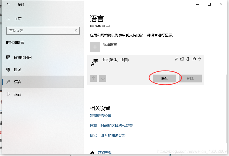Open 语音 speech settings
Screen dimensions: 229x156
[x=43, y=94]
